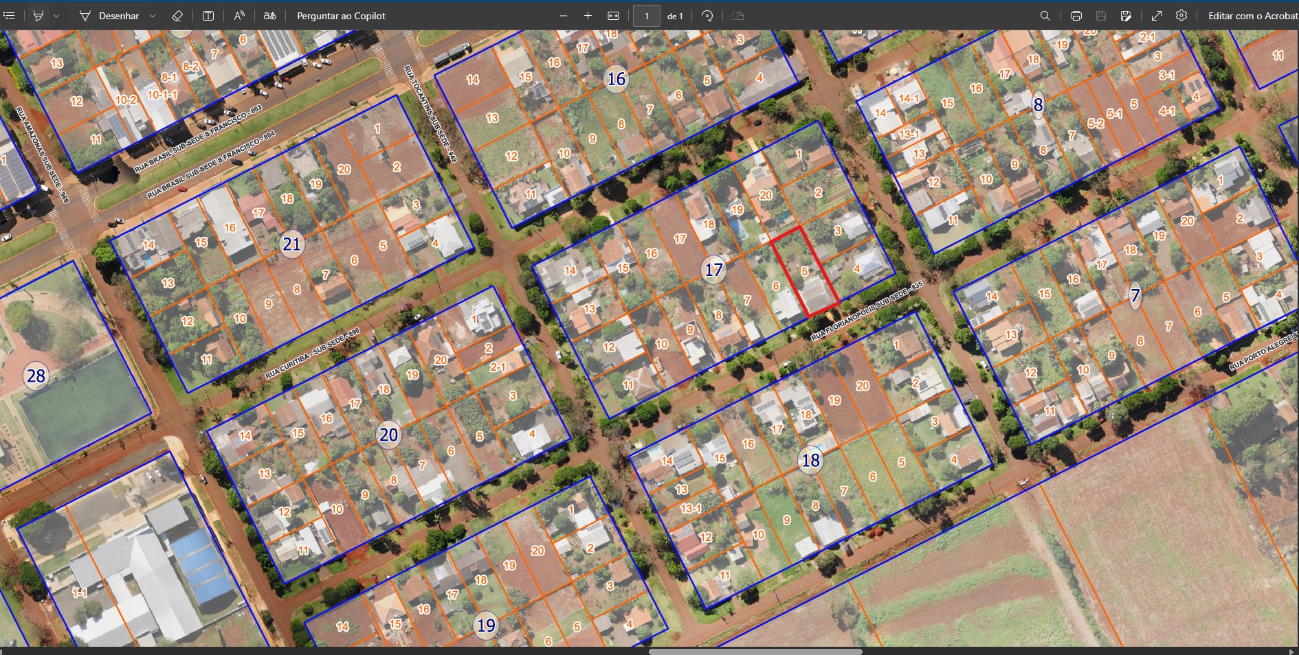This screenshot has width=1299, height=655.
Task: Click the Save As icon
Action: (x=1126, y=16)
